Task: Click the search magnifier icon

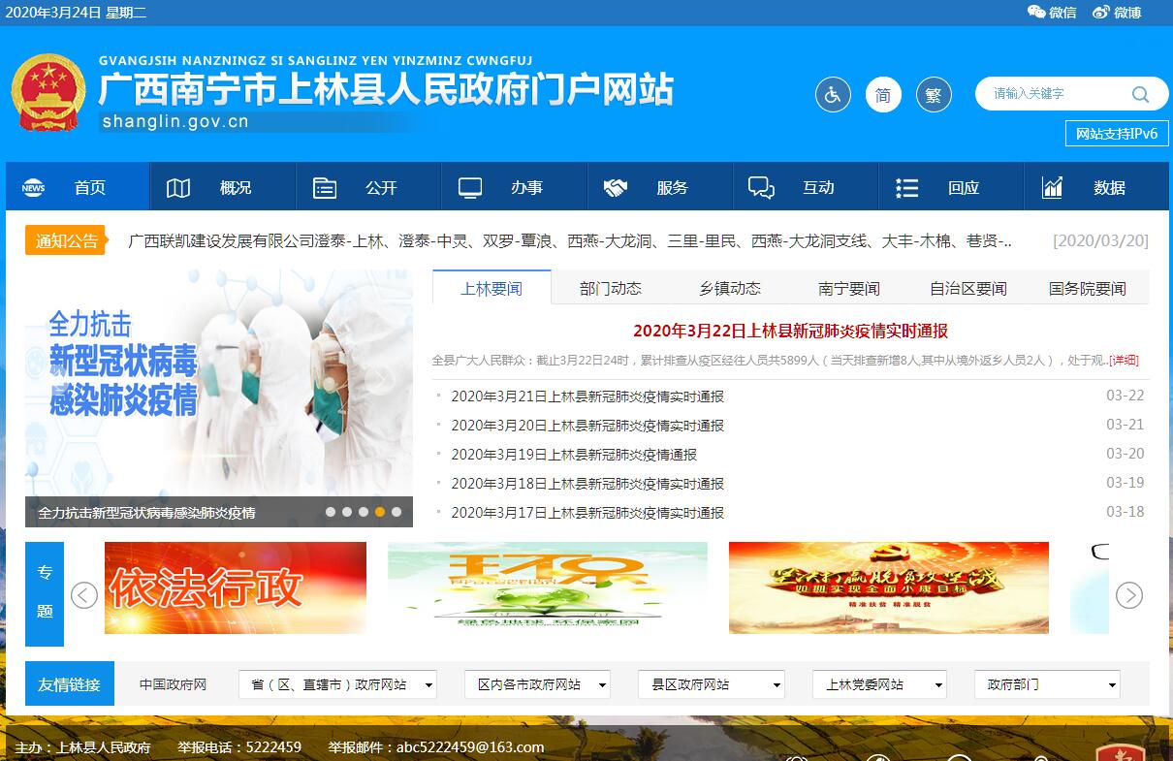Action: (1140, 94)
